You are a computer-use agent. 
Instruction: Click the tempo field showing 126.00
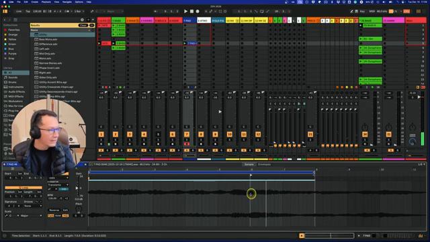pos(37,11)
